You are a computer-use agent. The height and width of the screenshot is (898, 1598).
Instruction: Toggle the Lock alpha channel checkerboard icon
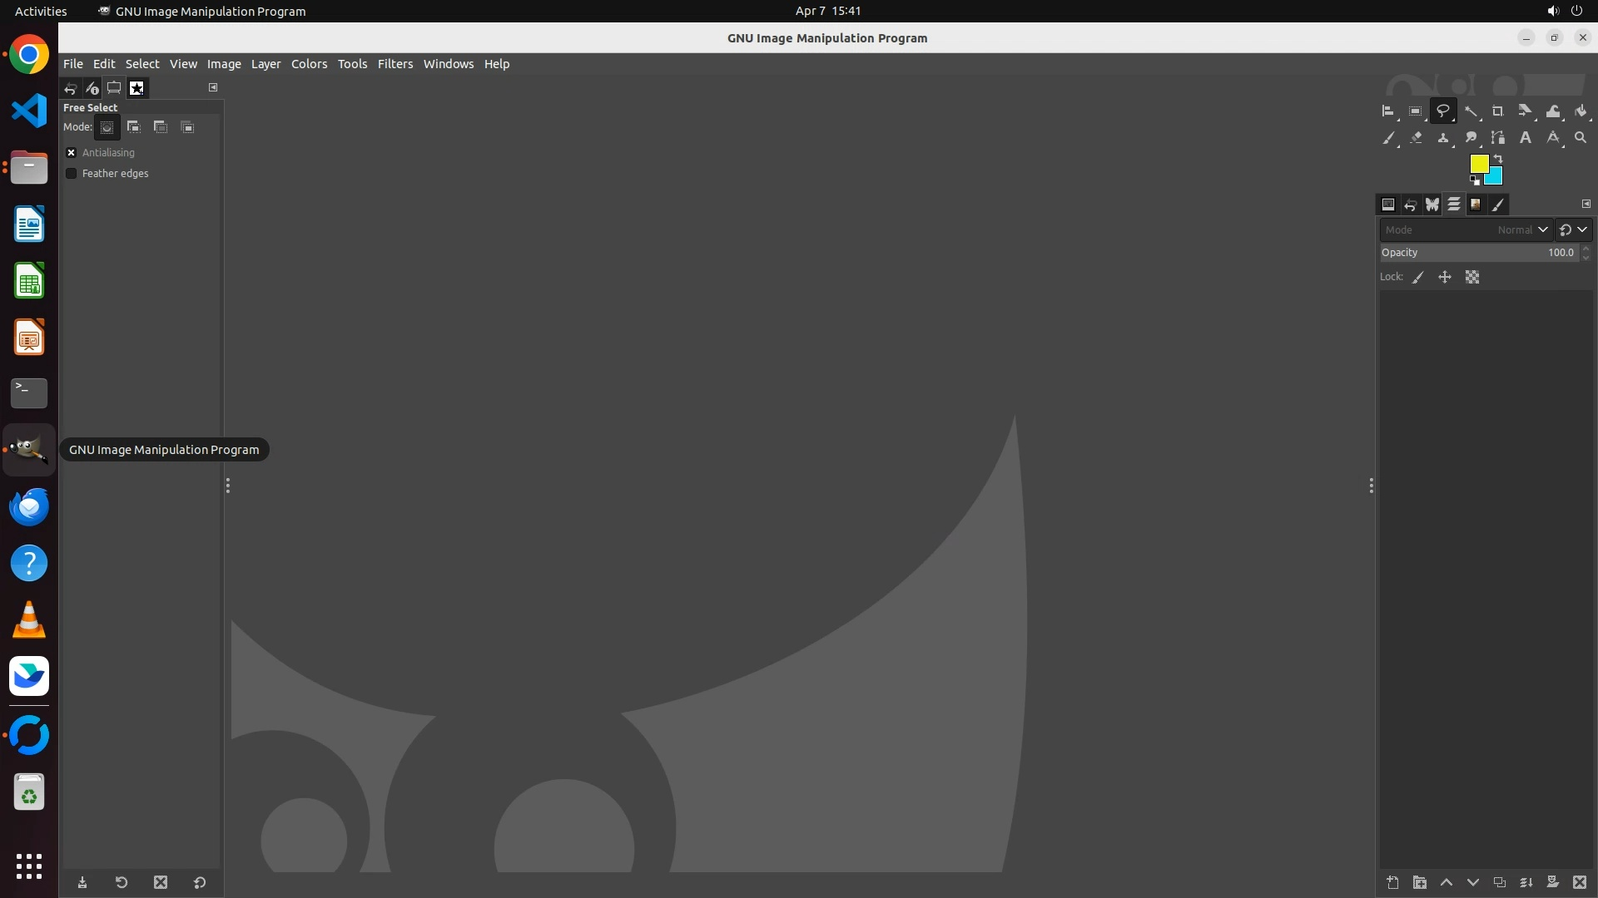1472,278
